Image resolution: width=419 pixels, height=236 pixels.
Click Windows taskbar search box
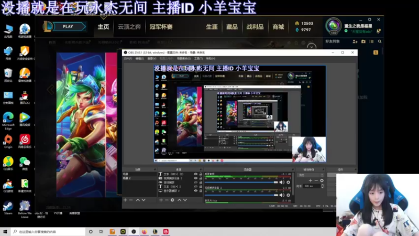coord(48,231)
